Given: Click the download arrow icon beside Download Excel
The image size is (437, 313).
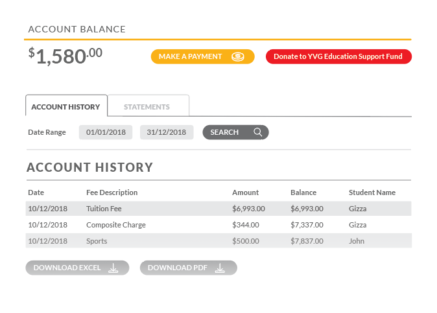Looking at the screenshot, I should [x=113, y=268].
